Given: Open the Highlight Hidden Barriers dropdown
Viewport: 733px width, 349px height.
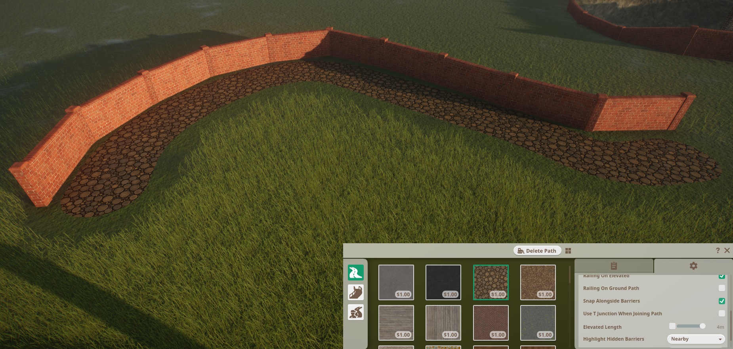Looking at the screenshot, I should pos(696,339).
